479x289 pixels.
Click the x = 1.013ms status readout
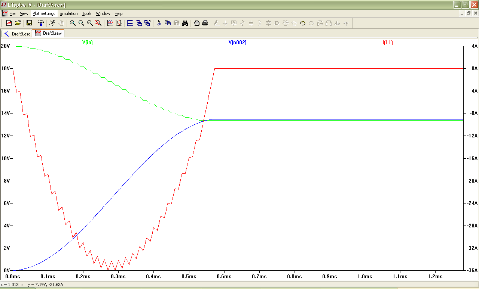point(12,285)
